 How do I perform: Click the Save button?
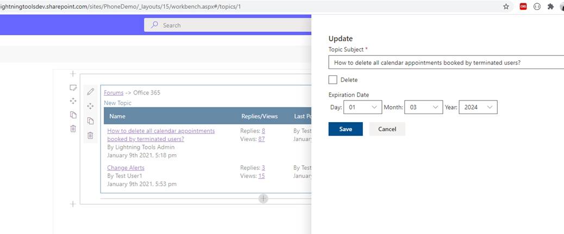[346, 129]
